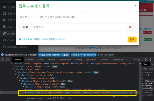Switch to the Sources tab
This screenshot has height=101, width=154.
pos(40,59)
